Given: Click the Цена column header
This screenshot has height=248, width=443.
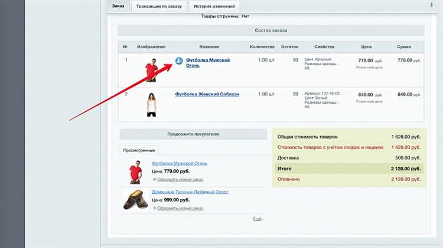Looking at the screenshot, I should pyautogui.click(x=366, y=47).
